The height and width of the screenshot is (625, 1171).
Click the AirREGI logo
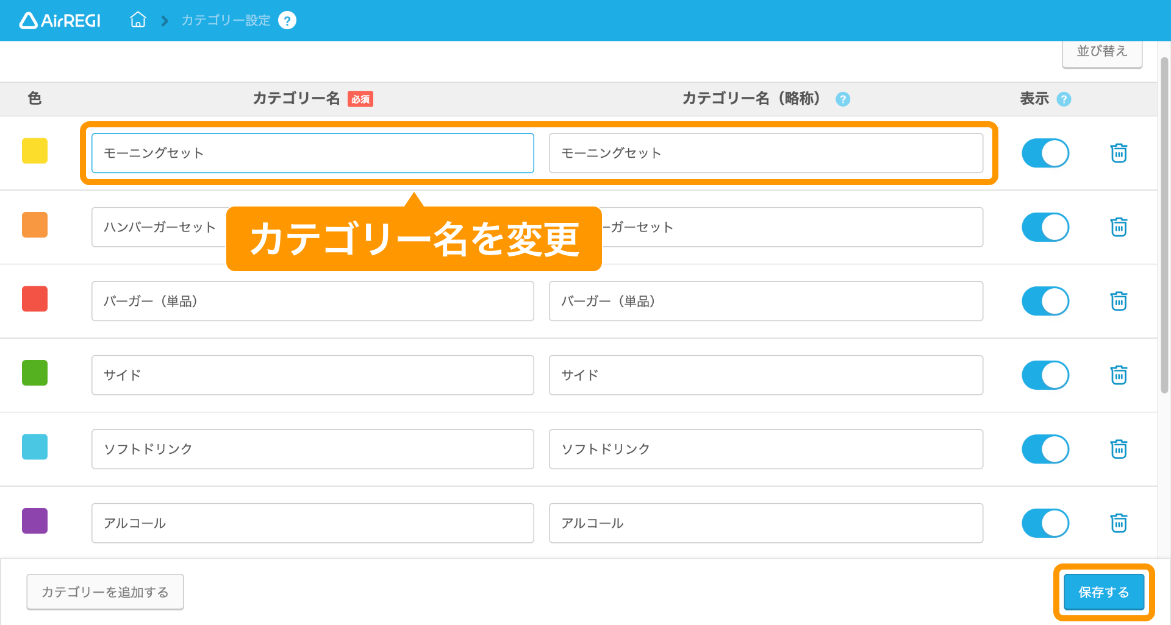[60, 21]
